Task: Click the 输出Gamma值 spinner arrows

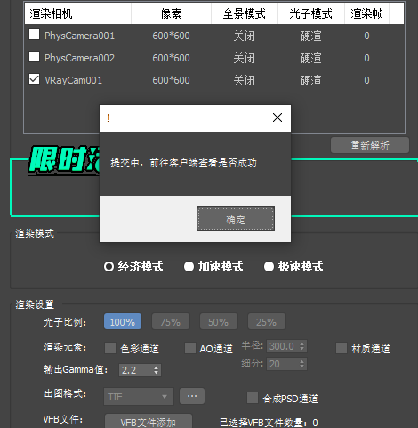Action: (x=156, y=370)
